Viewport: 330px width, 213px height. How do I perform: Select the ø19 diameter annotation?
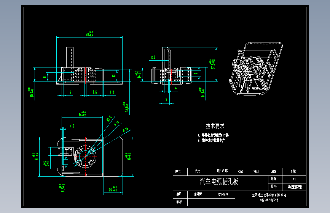[126, 129]
